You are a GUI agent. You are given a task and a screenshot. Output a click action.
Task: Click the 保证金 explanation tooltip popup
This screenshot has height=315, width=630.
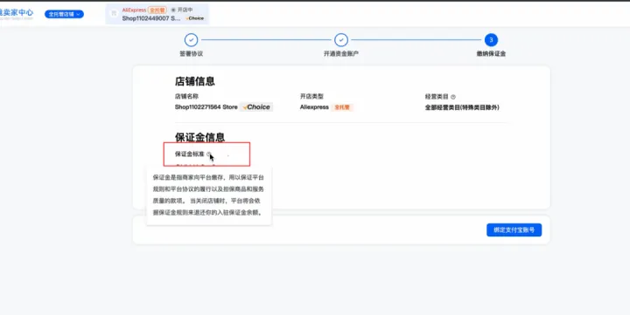pos(209,195)
